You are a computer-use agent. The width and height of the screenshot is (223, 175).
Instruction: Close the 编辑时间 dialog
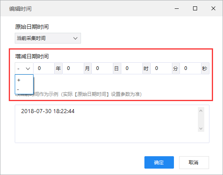(213, 8)
